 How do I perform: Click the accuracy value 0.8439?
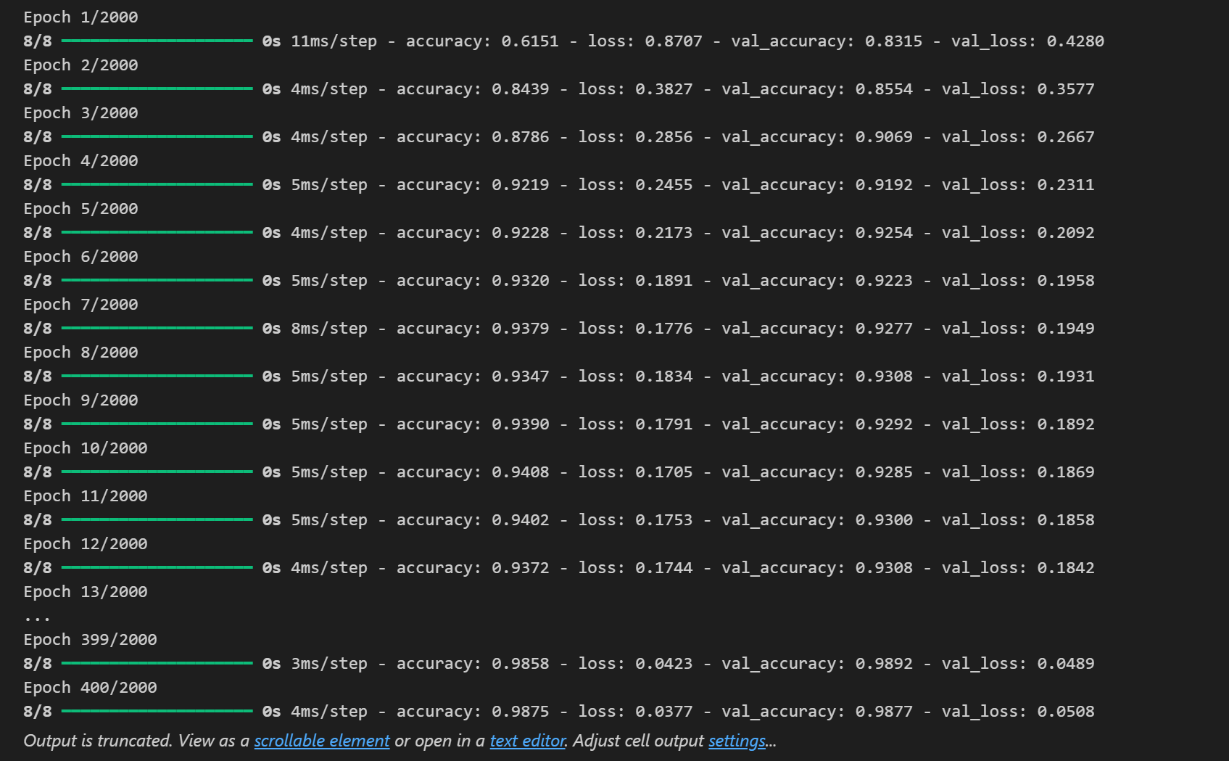pos(521,89)
